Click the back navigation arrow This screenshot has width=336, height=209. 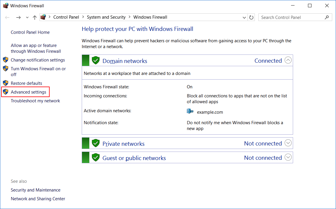pos(8,17)
